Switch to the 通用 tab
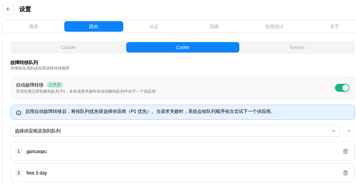The width and height of the screenshot is (356, 185). pyautogui.click(x=34, y=26)
